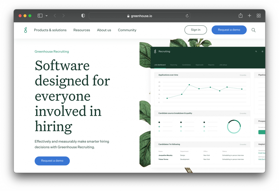Click the Share icon in Safari toolbar
The width and height of the screenshot is (279, 191).
[x=241, y=16]
